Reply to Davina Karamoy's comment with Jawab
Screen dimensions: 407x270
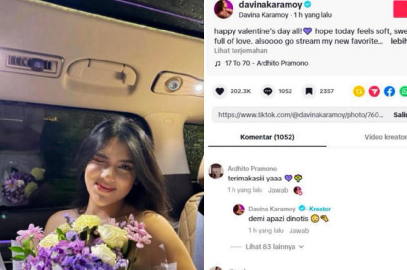[x=299, y=231]
